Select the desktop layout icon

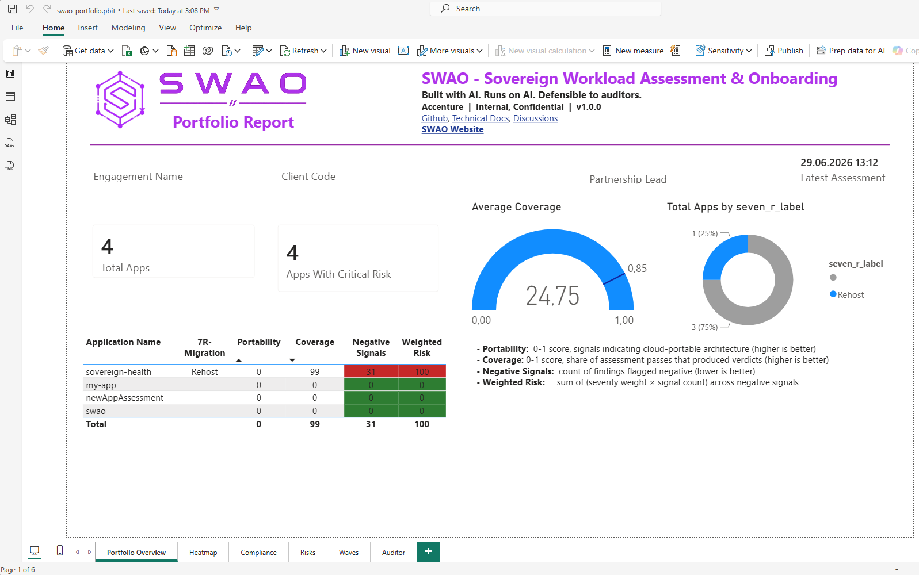tap(35, 551)
